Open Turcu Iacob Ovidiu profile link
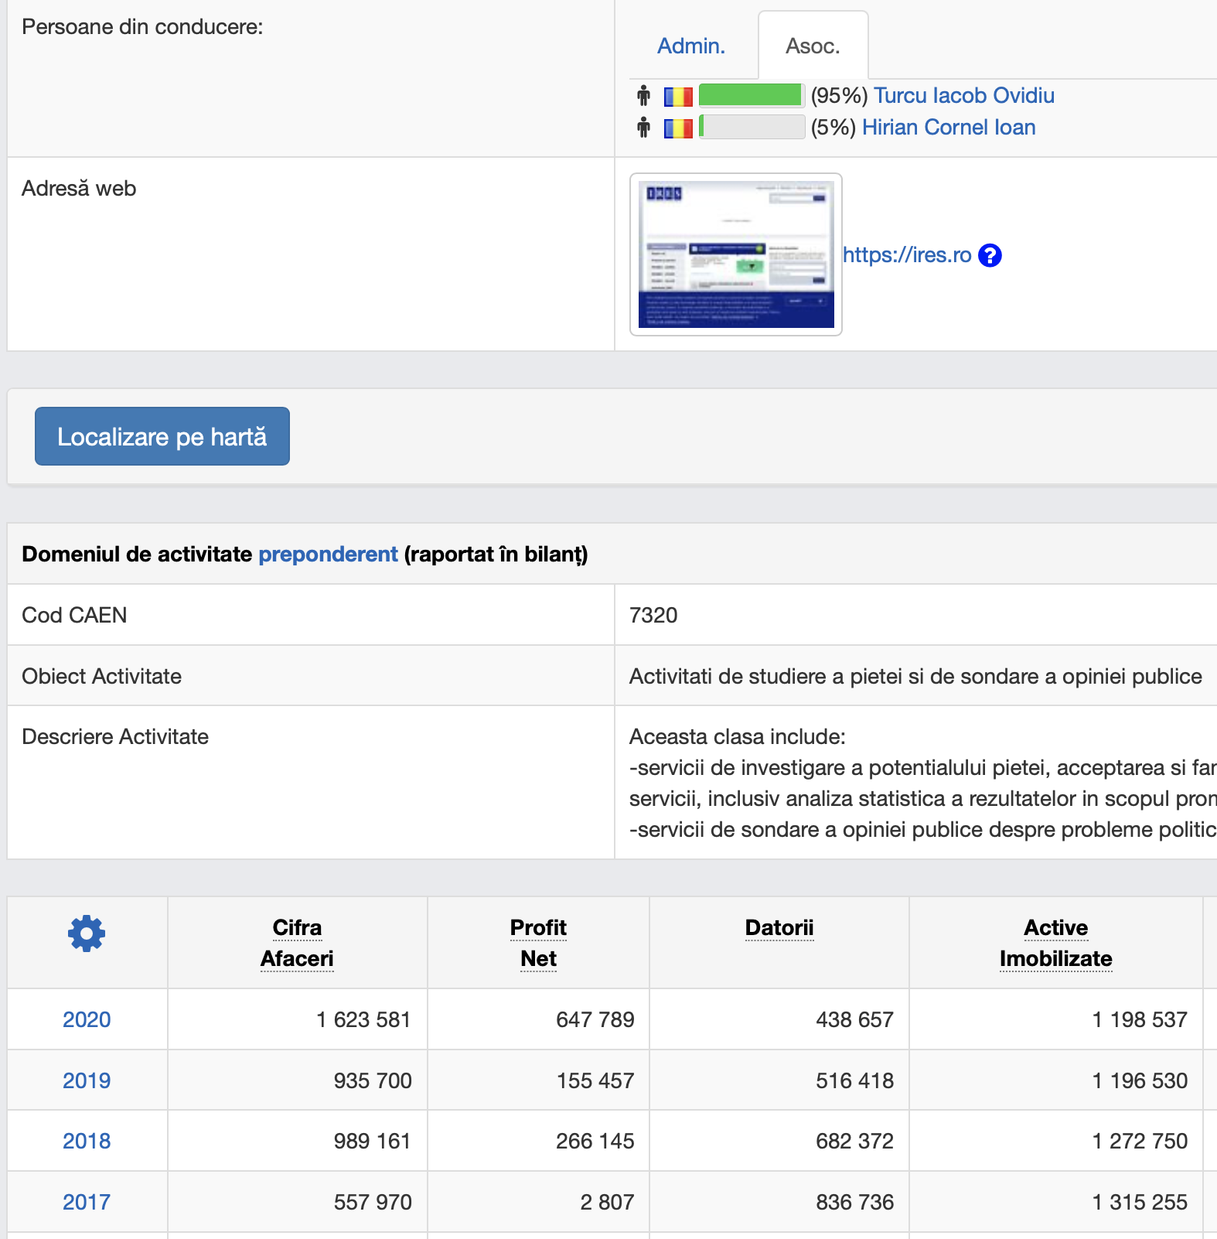Image resolution: width=1217 pixels, height=1239 pixels. tap(963, 96)
